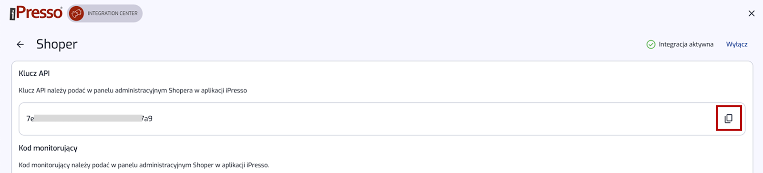Click the Kod monitorujący instruction sentence

pos(144,165)
